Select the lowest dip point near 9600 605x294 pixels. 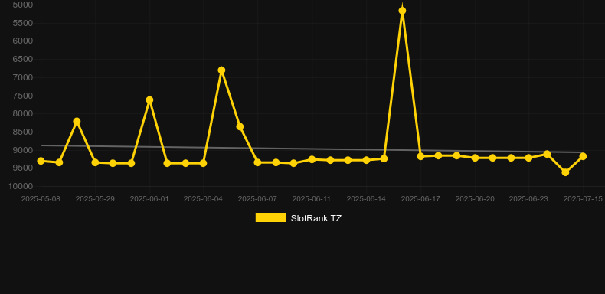[565, 172]
